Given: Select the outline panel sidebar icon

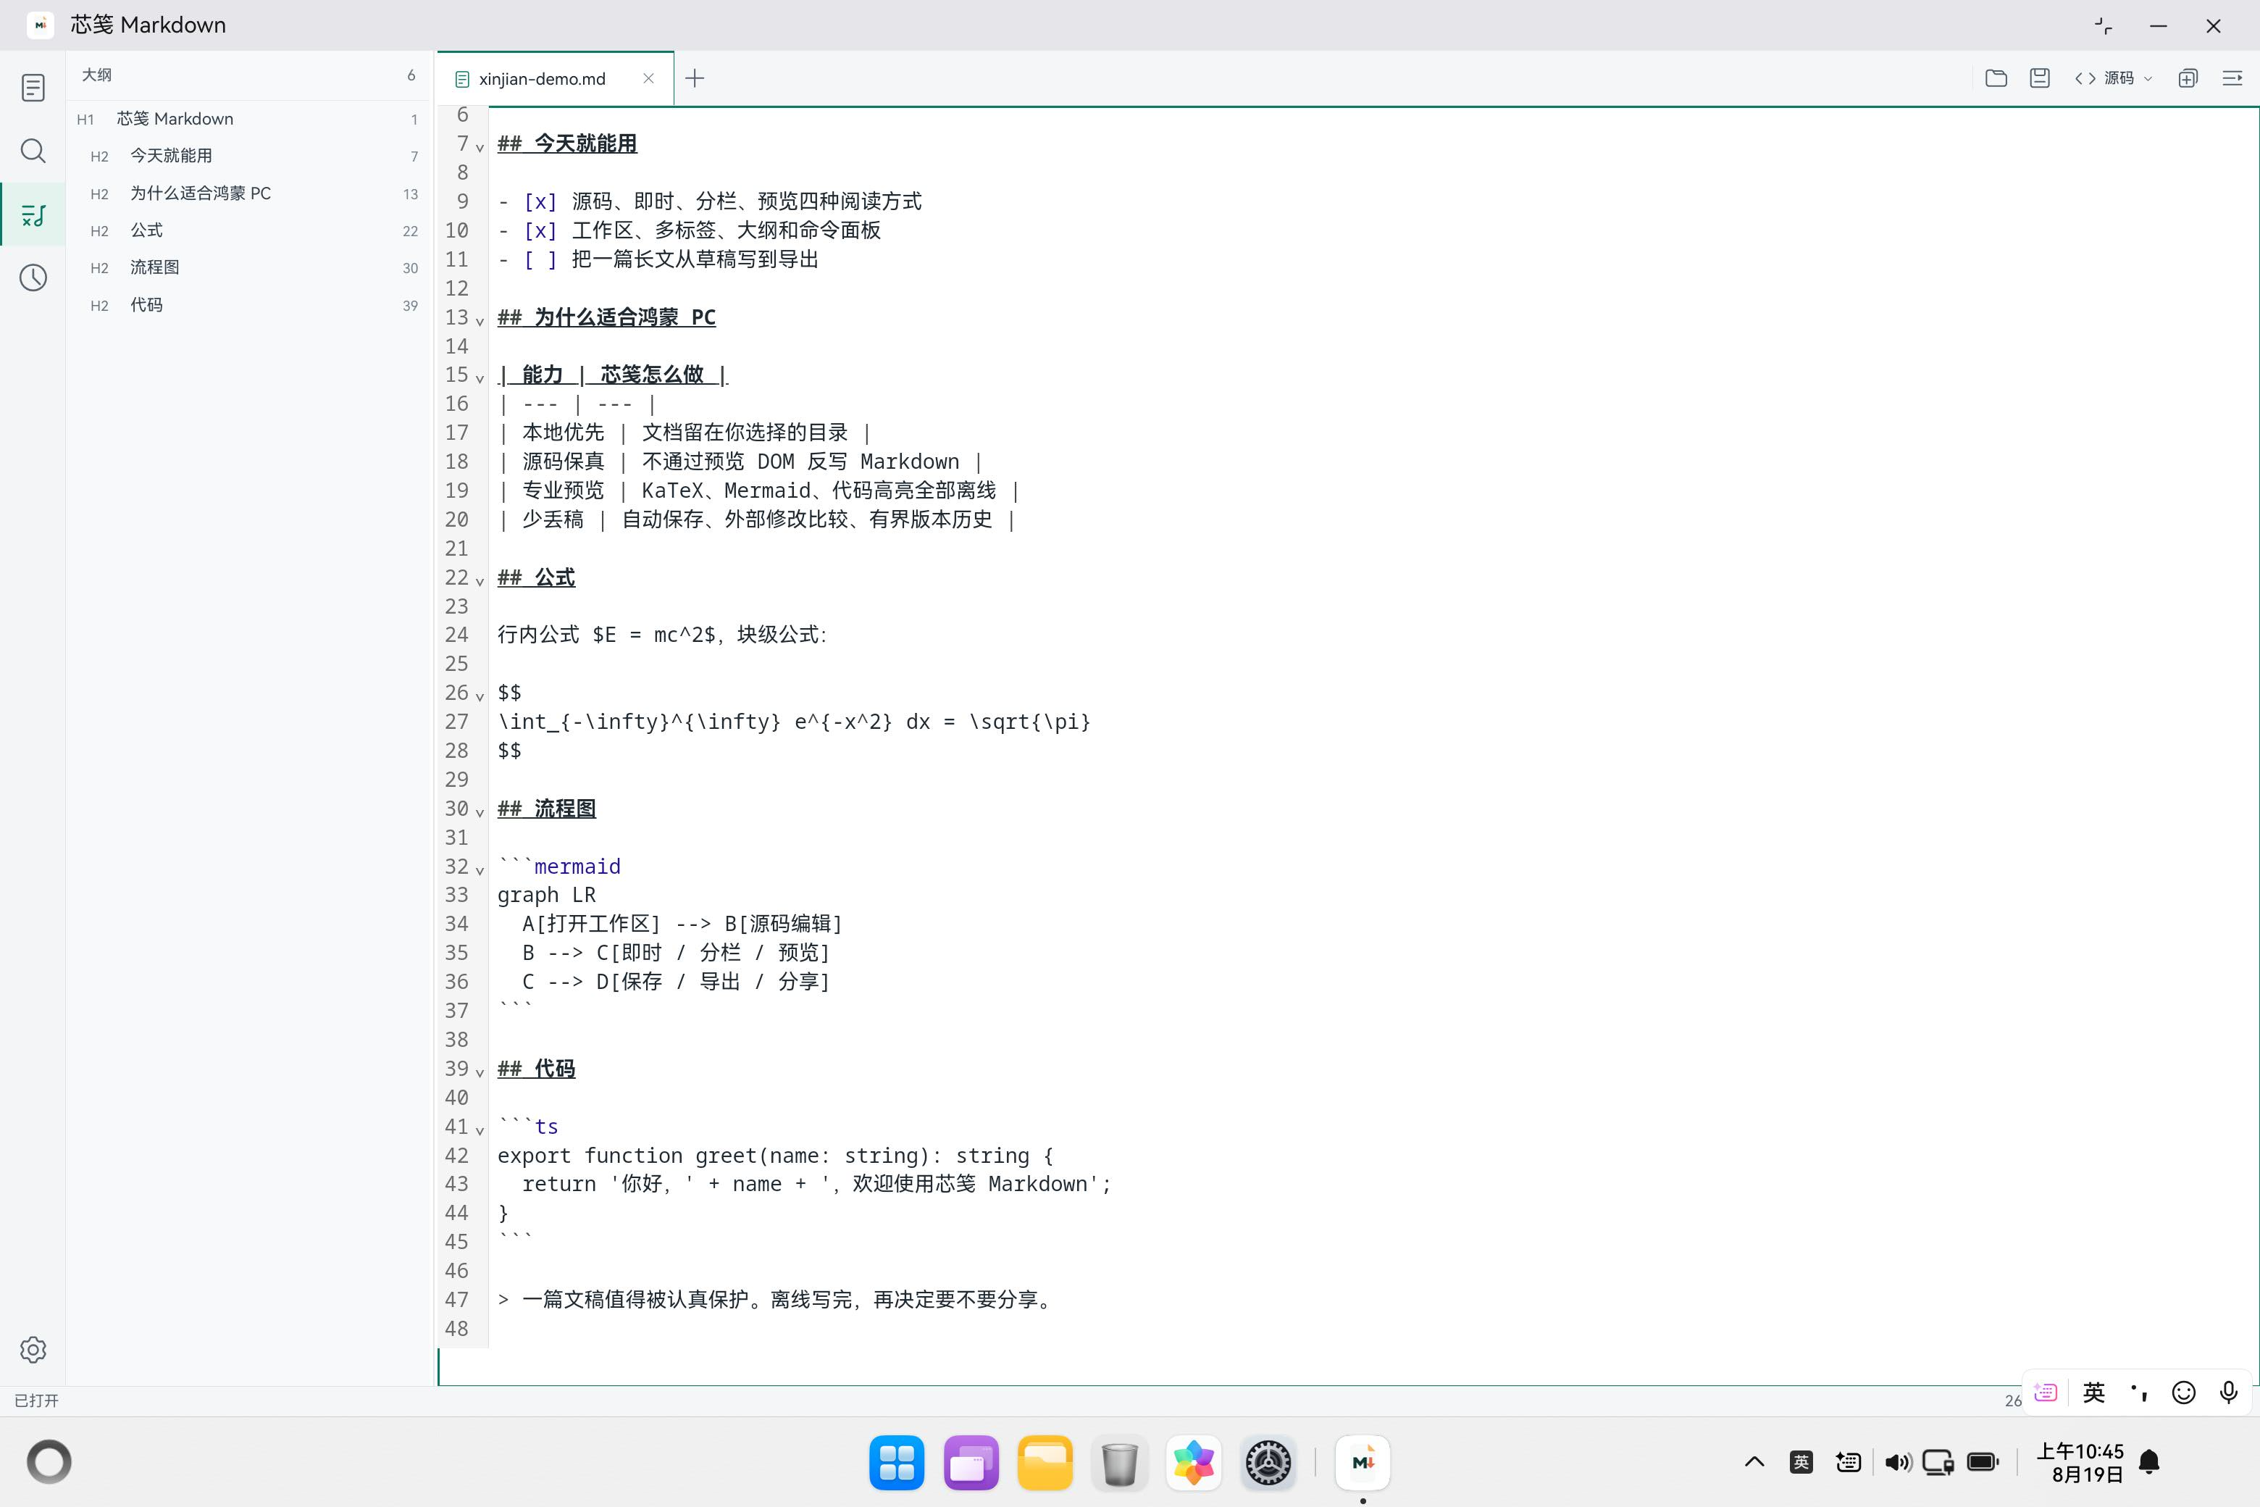Looking at the screenshot, I should tap(33, 214).
